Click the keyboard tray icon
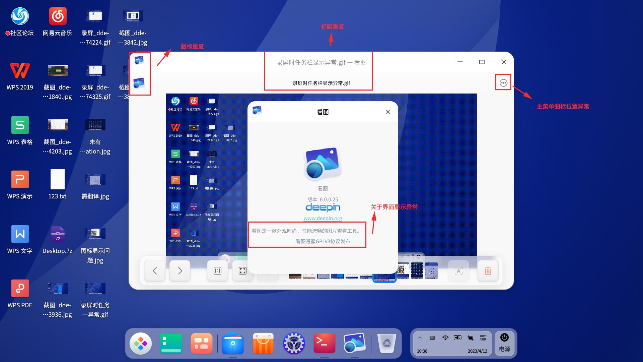Screen dimensions: 643x362 coord(432,338)
